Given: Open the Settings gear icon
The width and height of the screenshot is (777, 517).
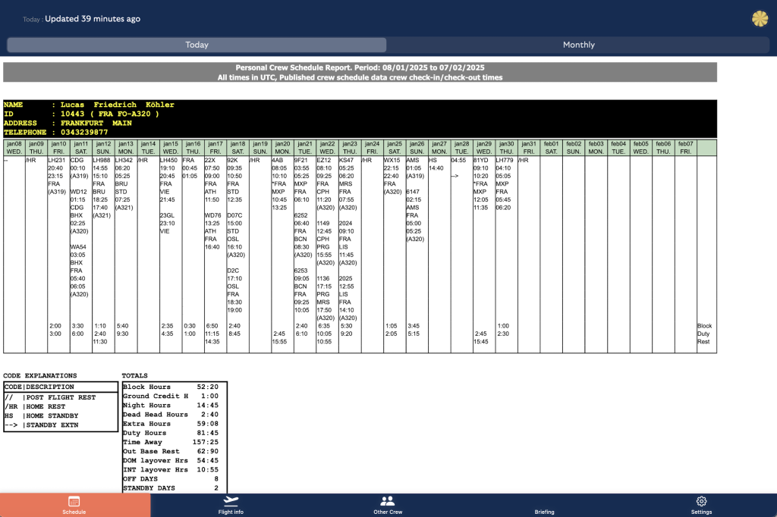Looking at the screenshot, I should pos(701,501).
